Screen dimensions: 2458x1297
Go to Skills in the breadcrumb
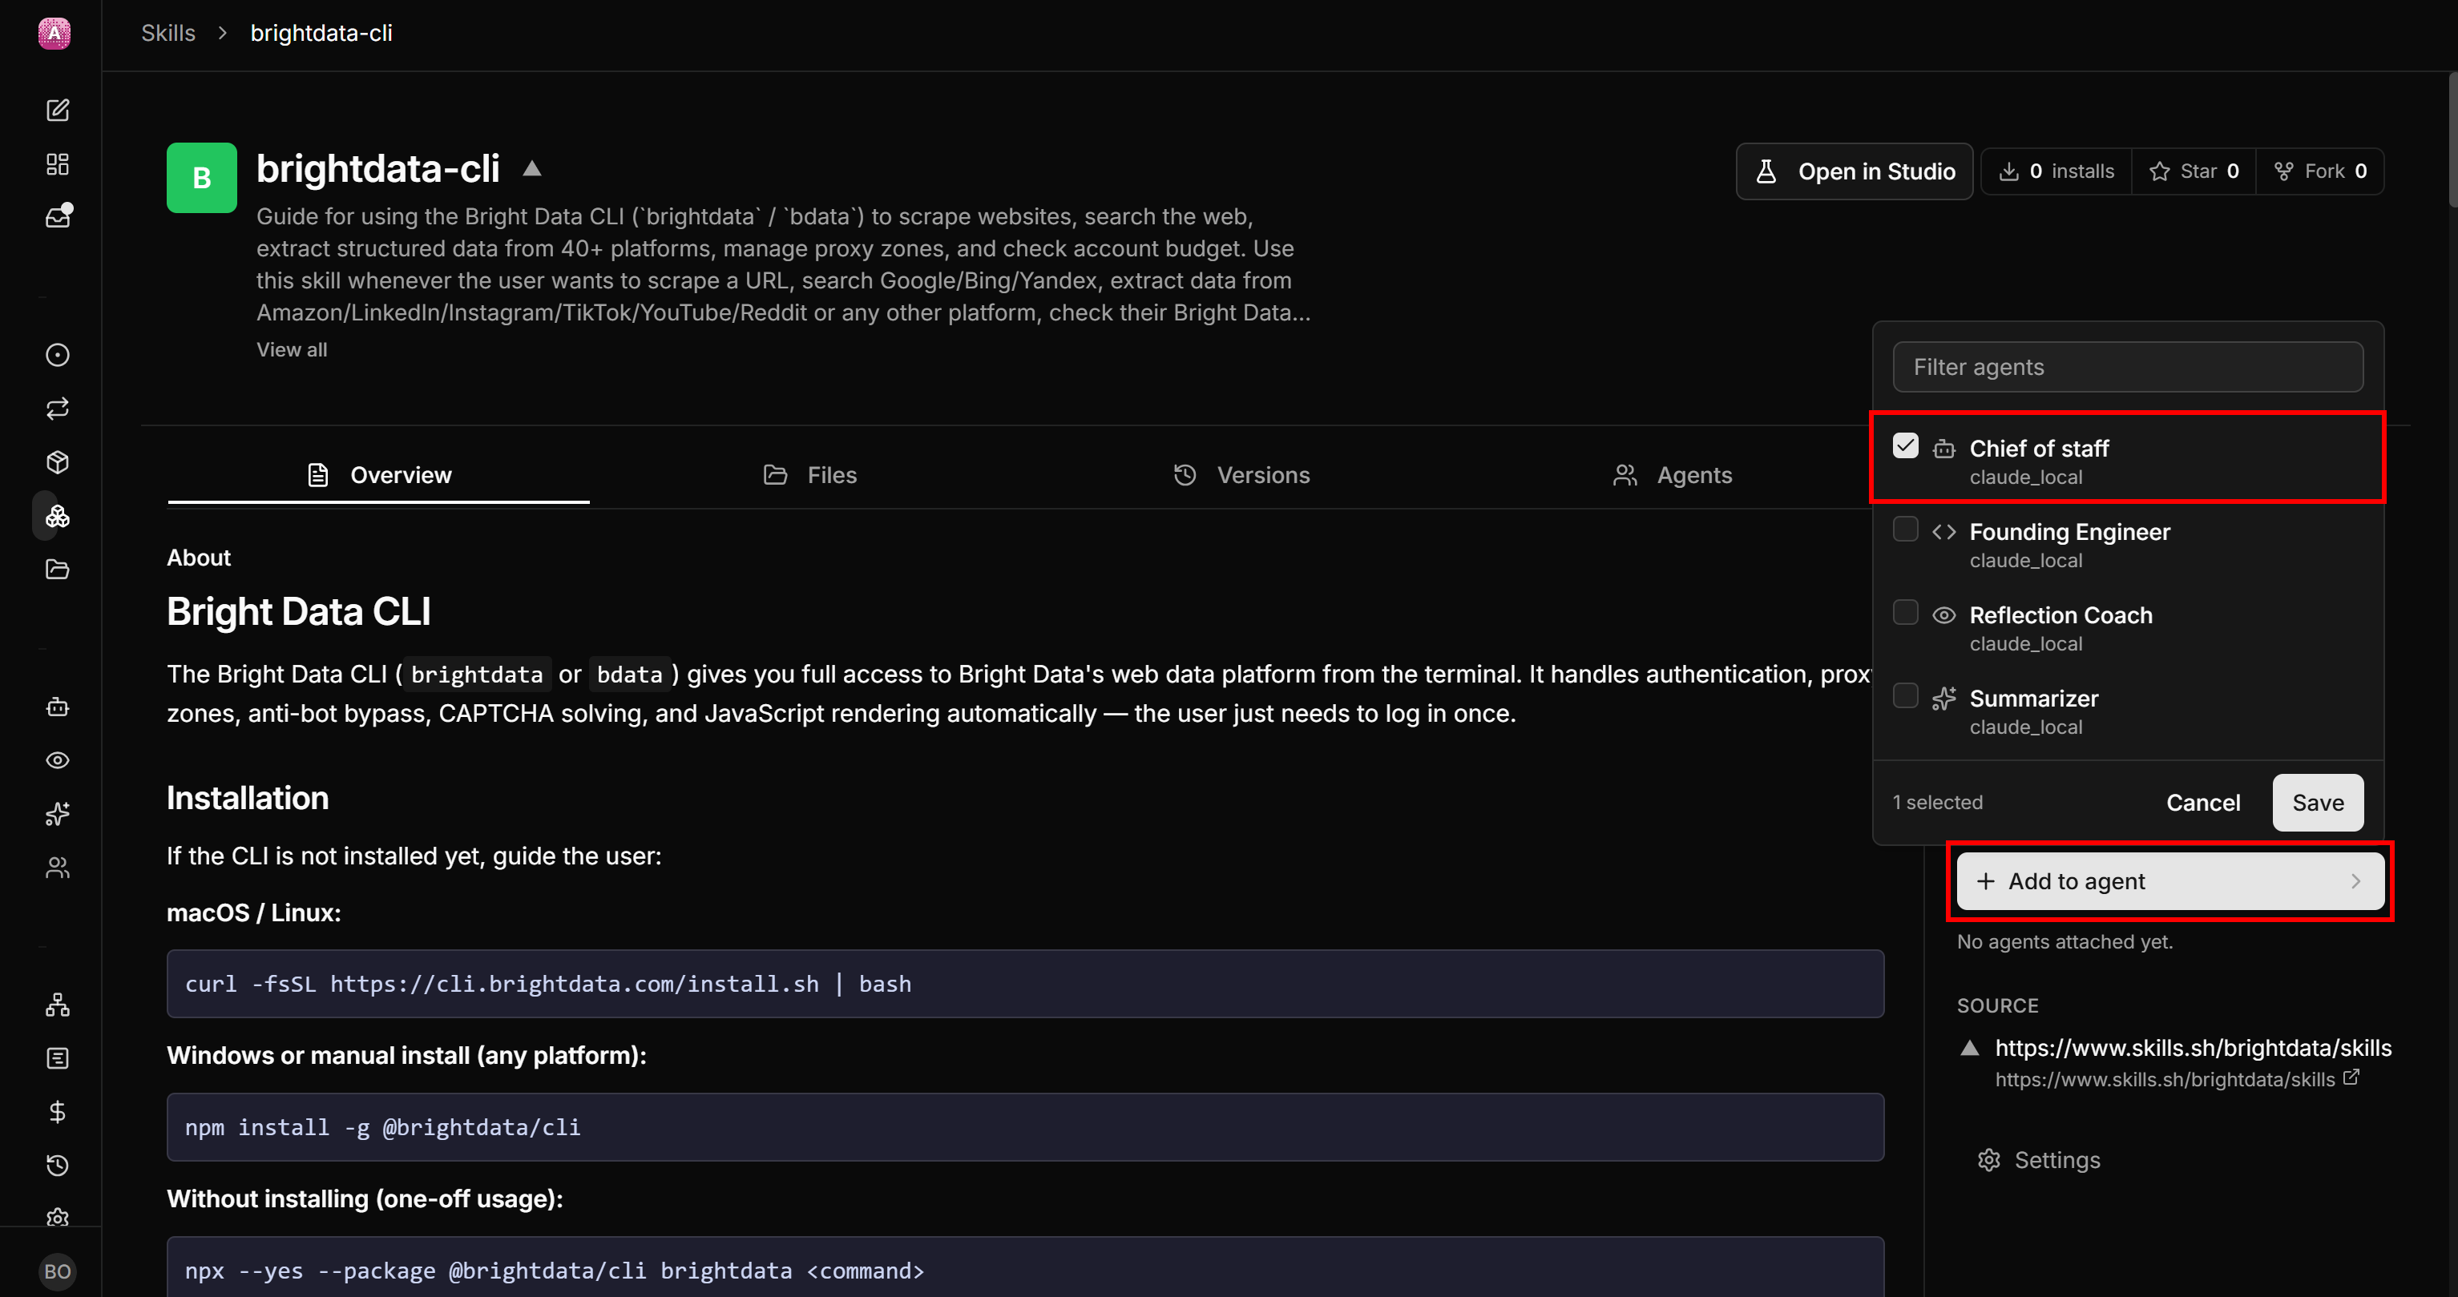click(168, 34)
